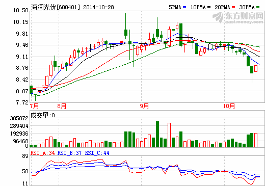Select the 10月 timeline label
This screenshot has height=186, width=265.
click(x=229, y=106)
